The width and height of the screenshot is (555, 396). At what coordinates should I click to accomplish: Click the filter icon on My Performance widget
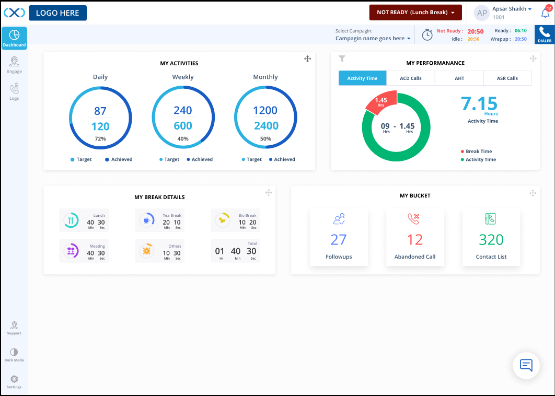click(x=342, y=59)
